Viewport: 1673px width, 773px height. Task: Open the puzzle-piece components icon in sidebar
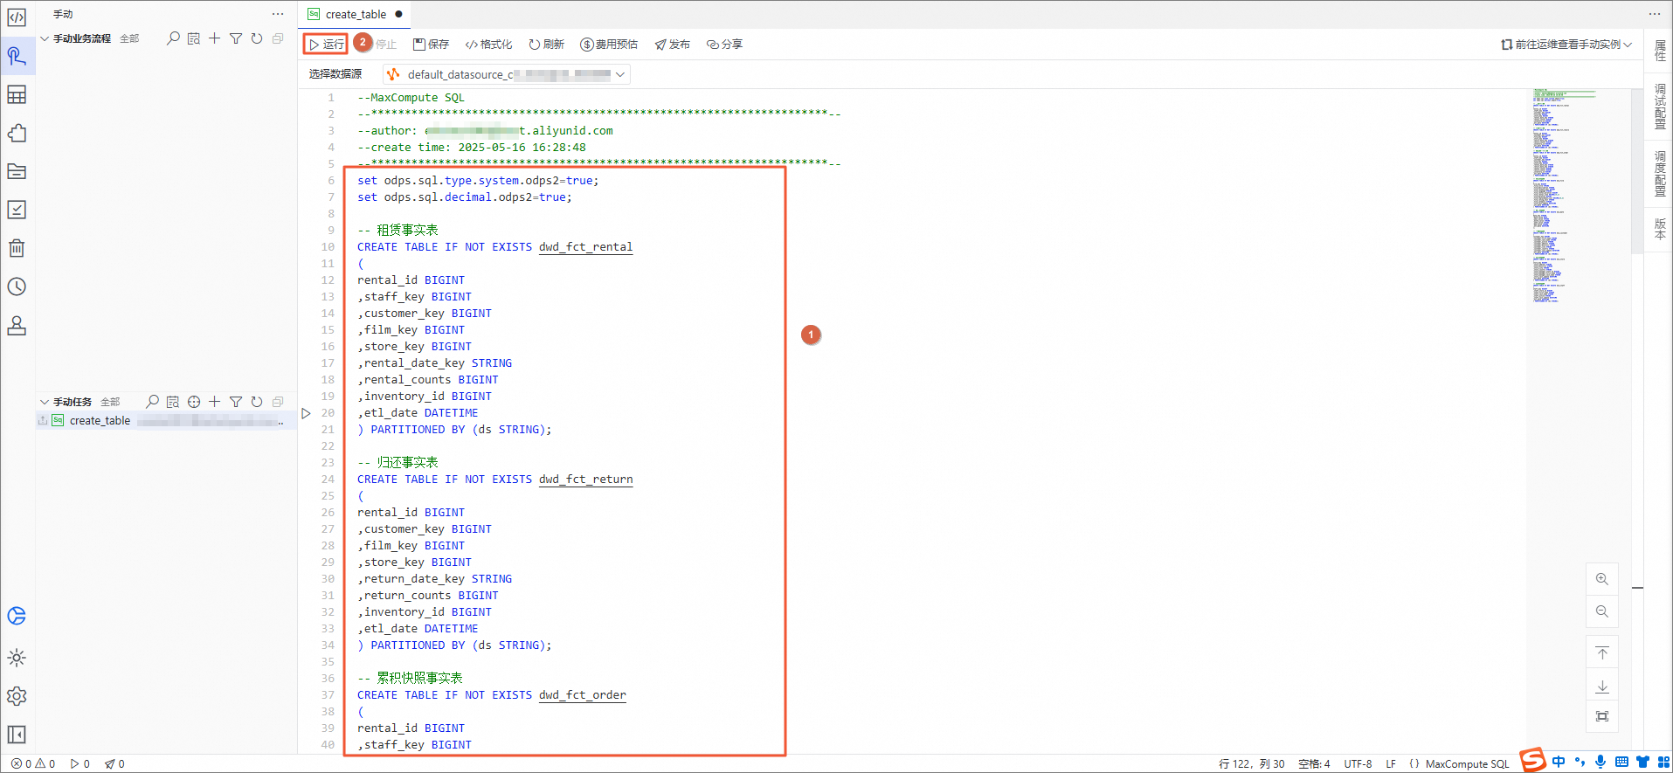tap(17, 133)
